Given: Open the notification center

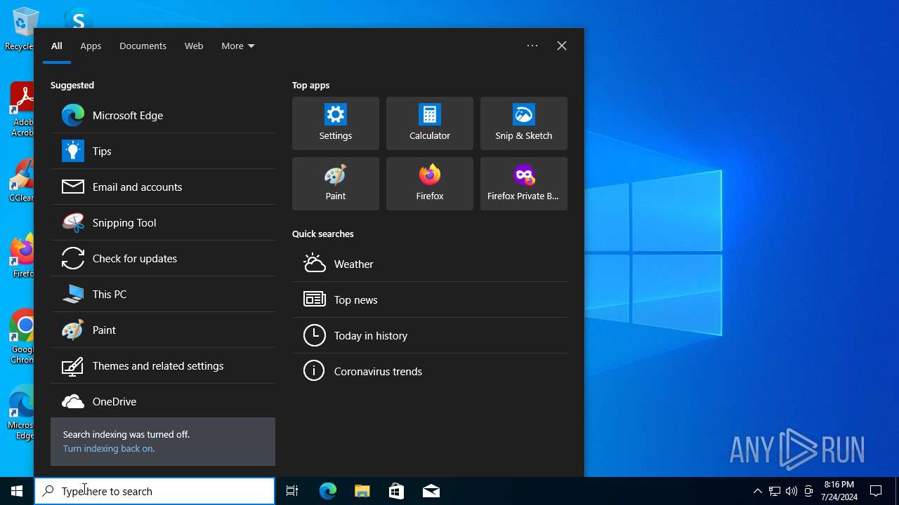Looking at the screenshot, I should [x=877, y=491].
